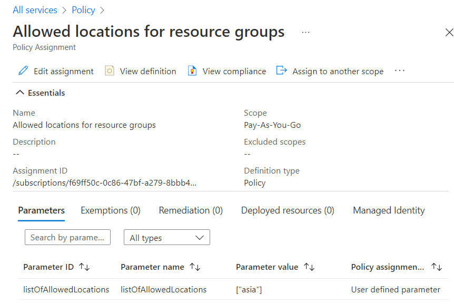
Task: Click the Assign to another scope icon
Action: (x=282, y=71)
